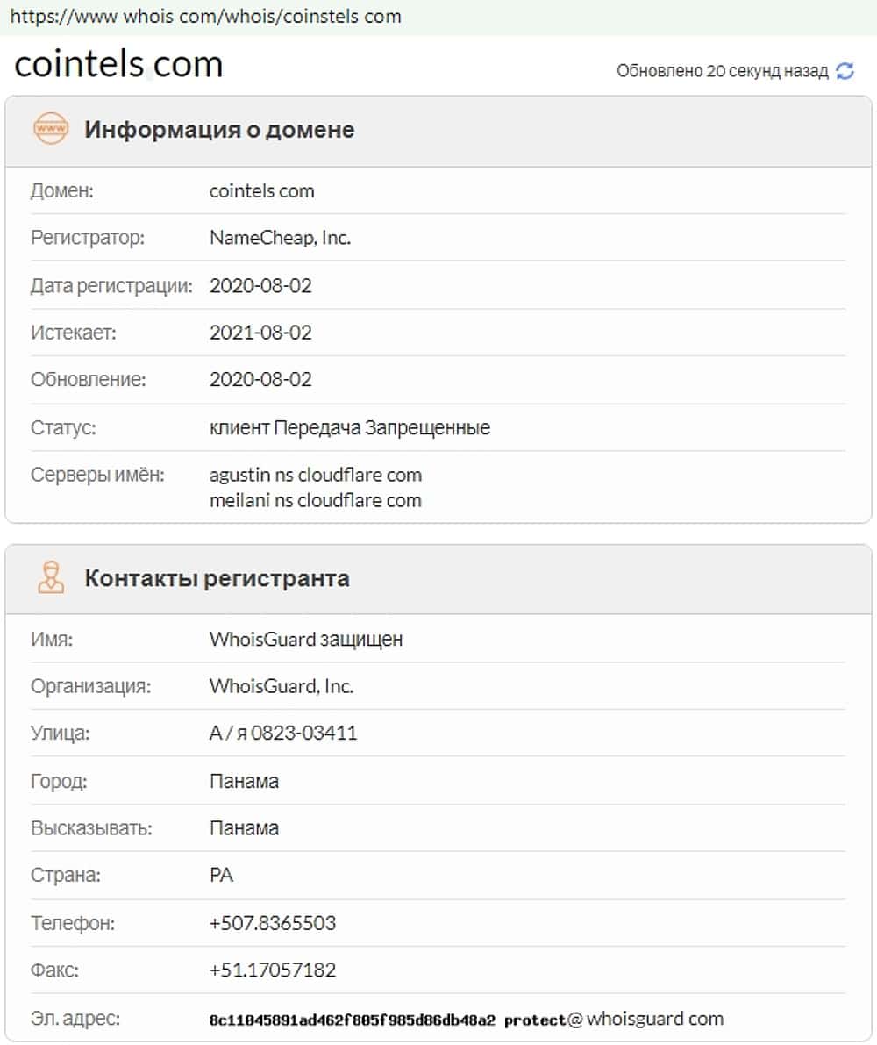The image size is (877, 1045).
Task: Click the NameCheap, Inc. registrar value
Action: pyautogui.click(x=280, y=238)
